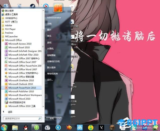Viewport: 160px width, 131px height.
Task: Launch Microsoft PowerPoint 2010
Action: 21,88
